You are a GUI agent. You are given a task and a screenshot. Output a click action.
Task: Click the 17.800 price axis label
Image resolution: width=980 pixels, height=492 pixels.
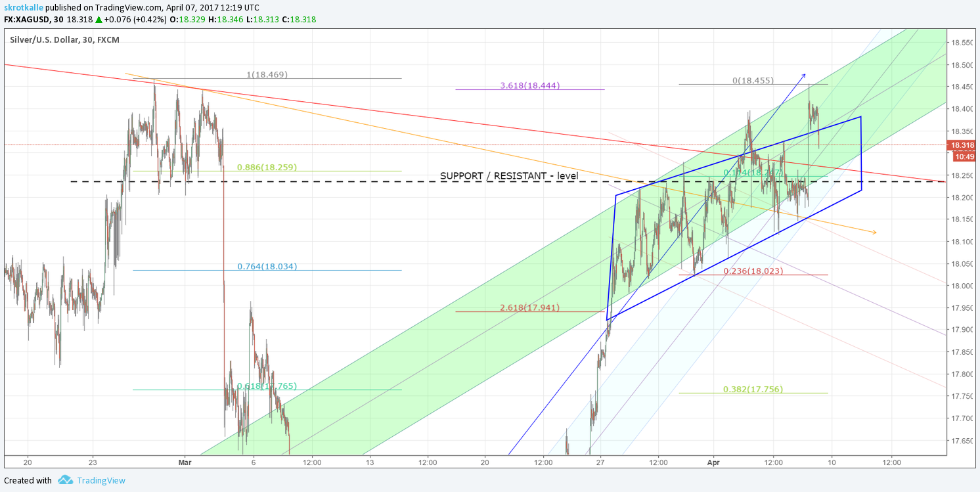pos(962,374)
